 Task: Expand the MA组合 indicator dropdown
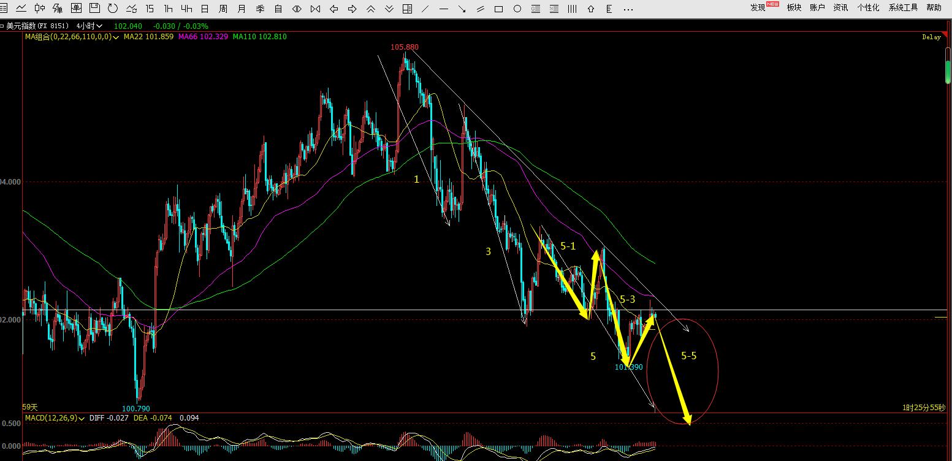point(115,37)
